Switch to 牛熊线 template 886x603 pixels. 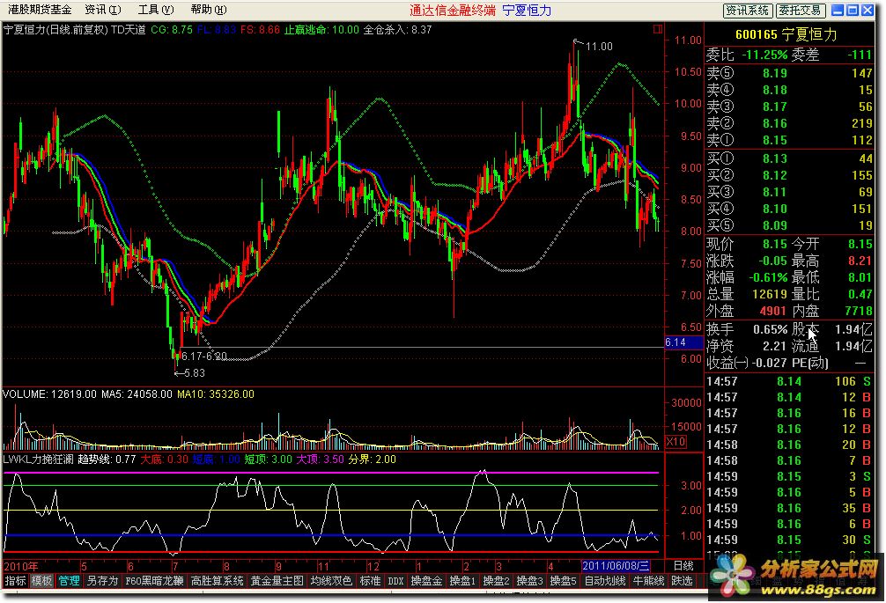648,580
